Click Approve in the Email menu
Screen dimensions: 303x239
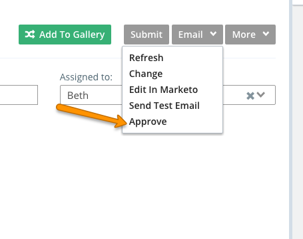pyautogui.click(x=148, y=121)
